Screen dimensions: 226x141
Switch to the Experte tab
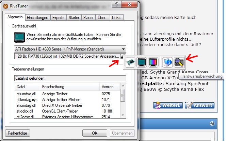tap(59, 18)
